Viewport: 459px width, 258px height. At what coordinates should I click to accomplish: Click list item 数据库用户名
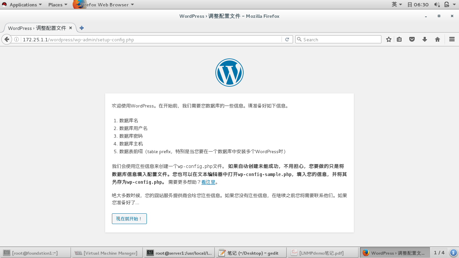[133, 128]
